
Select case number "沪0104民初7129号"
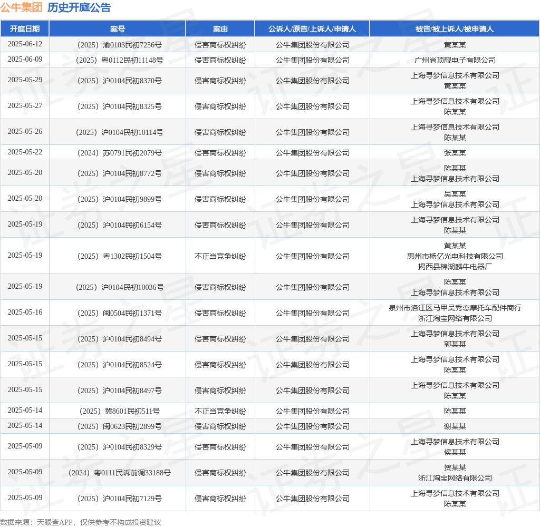tap(132, 499)
